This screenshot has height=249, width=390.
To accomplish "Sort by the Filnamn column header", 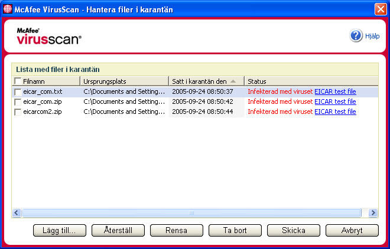I will click(x=46, y=81).
